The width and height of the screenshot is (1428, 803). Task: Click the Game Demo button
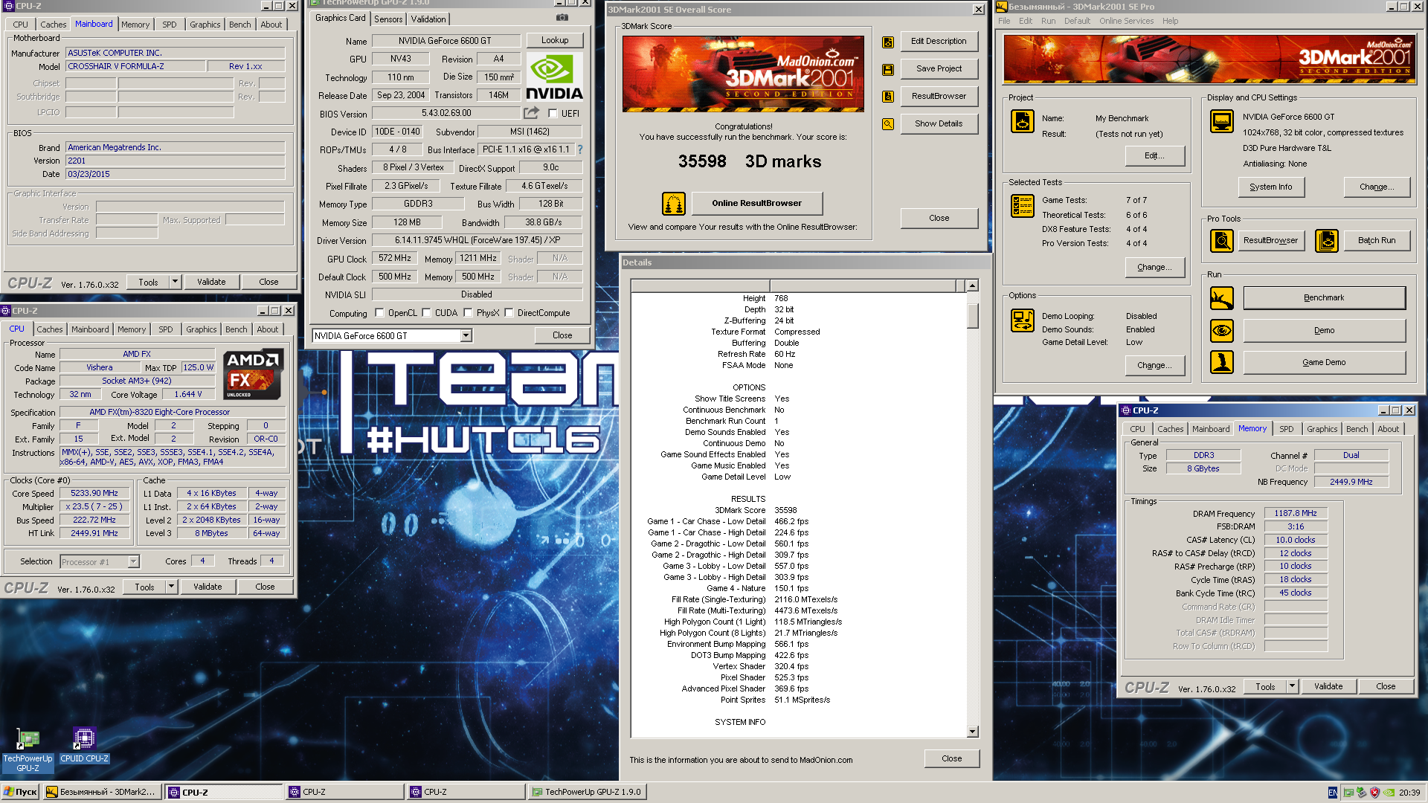[1324, 362]
